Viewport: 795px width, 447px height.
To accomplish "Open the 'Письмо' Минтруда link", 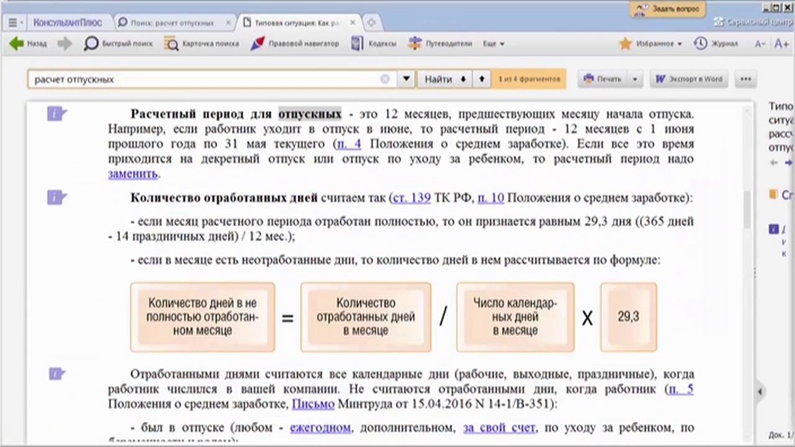I will pos(313,404).
